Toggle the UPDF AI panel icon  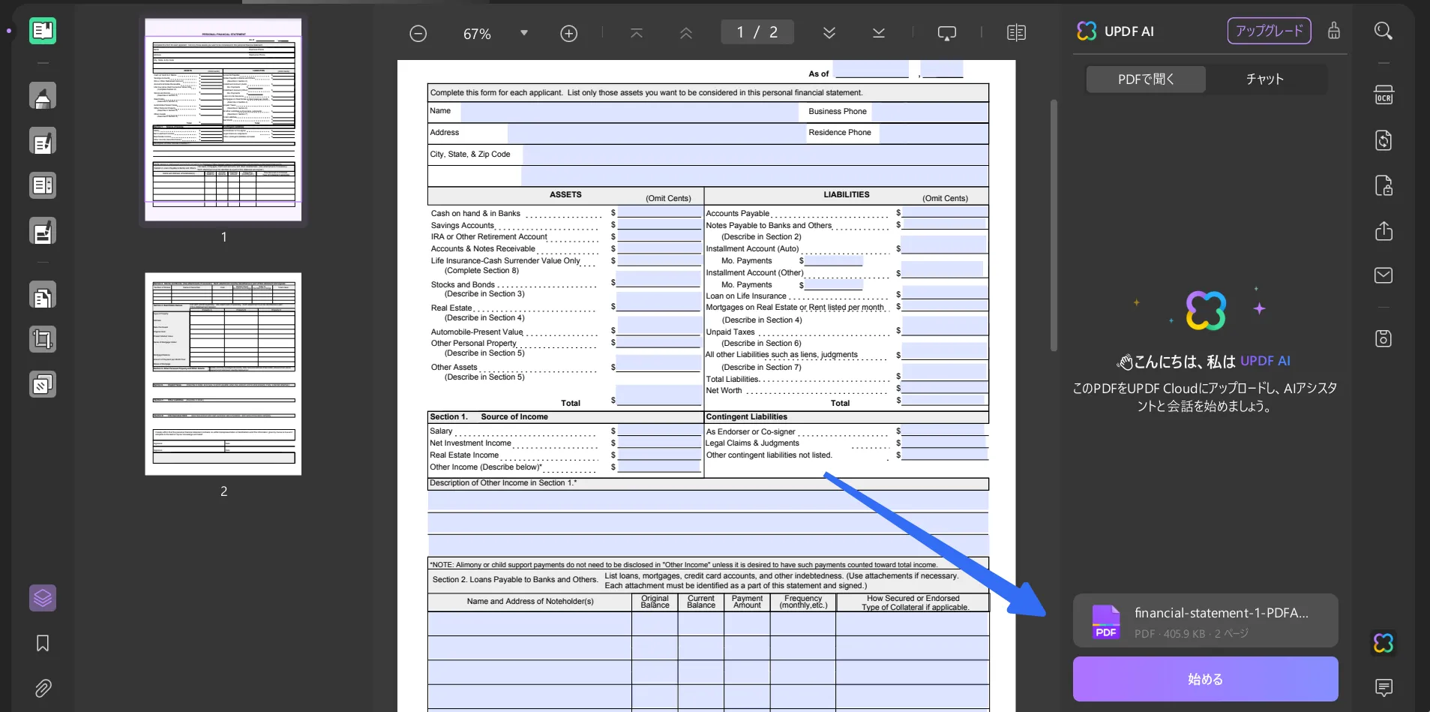1384,643
